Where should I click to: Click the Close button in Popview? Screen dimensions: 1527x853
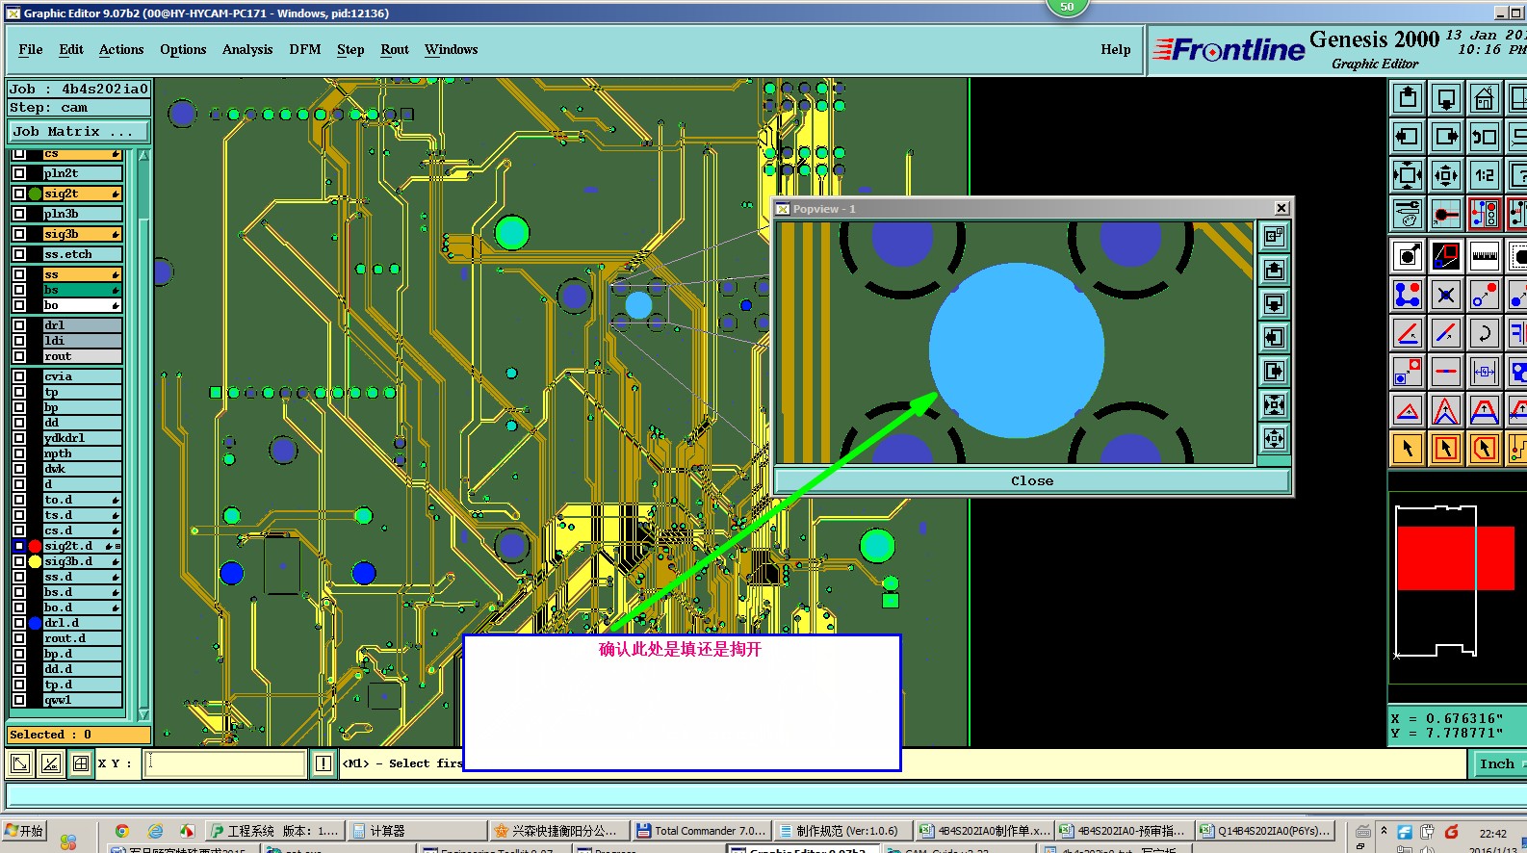tap(1032, 481)
